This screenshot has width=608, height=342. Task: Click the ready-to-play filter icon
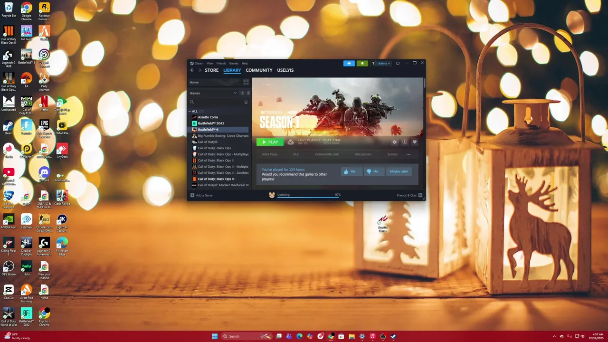(248, 93)
